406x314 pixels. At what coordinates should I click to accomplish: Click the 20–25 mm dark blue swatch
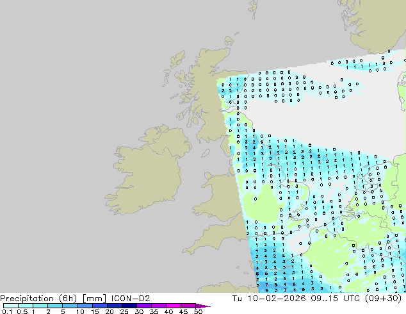[x=114, y=306]
